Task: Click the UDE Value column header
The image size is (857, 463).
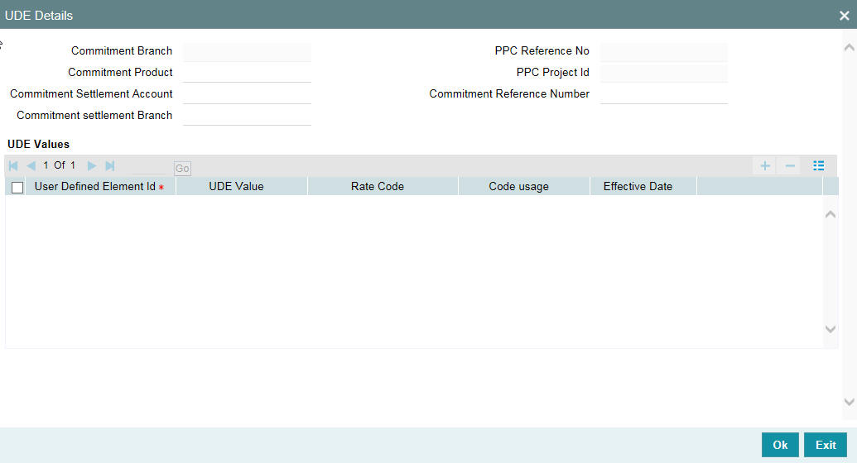Action: [242, 186]
